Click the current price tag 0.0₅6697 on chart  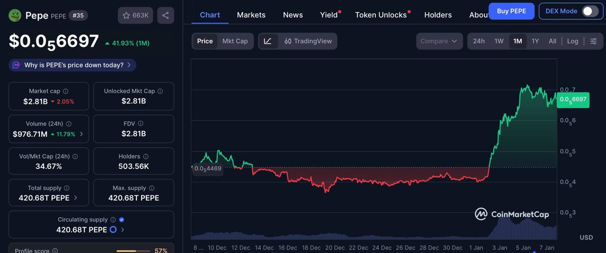[x=573, y=100]
